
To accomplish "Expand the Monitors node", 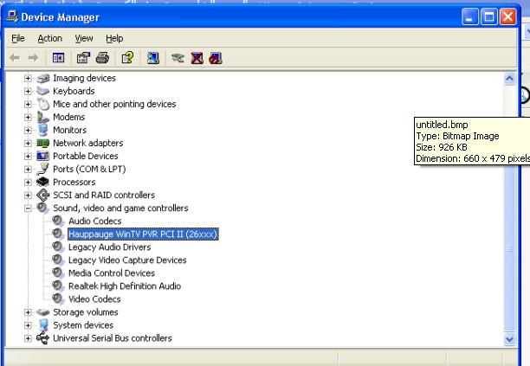I will [28, 131].
